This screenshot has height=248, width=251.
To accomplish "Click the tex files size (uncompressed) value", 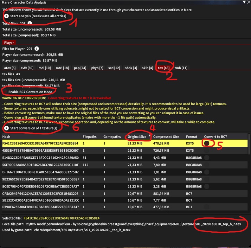I will tap(57, 80).
